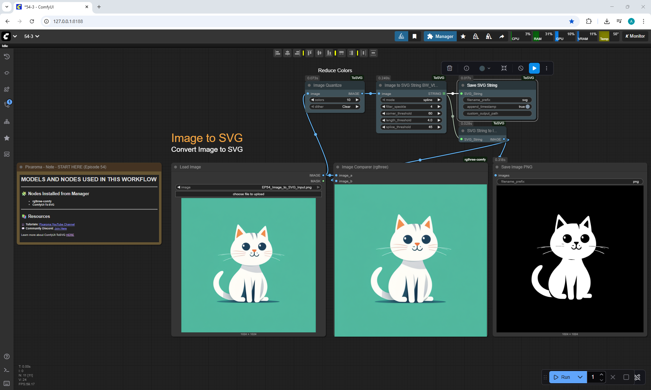
Task: Expand the Run button options arrow
Action: [580, 377]
